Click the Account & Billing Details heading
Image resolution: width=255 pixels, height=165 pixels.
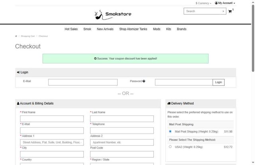[x=35, y=104]
